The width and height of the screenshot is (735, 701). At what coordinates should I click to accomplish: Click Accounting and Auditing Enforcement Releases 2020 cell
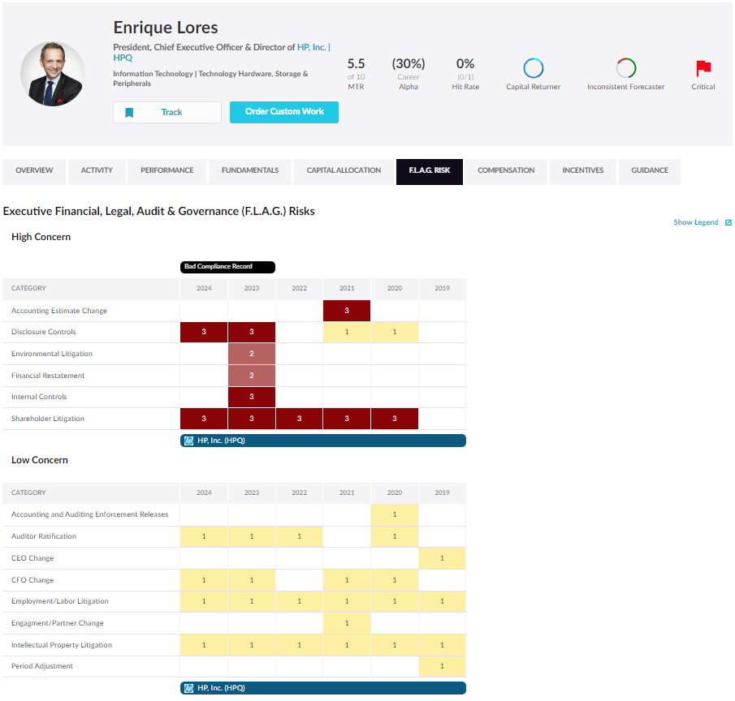coord(395,514)
